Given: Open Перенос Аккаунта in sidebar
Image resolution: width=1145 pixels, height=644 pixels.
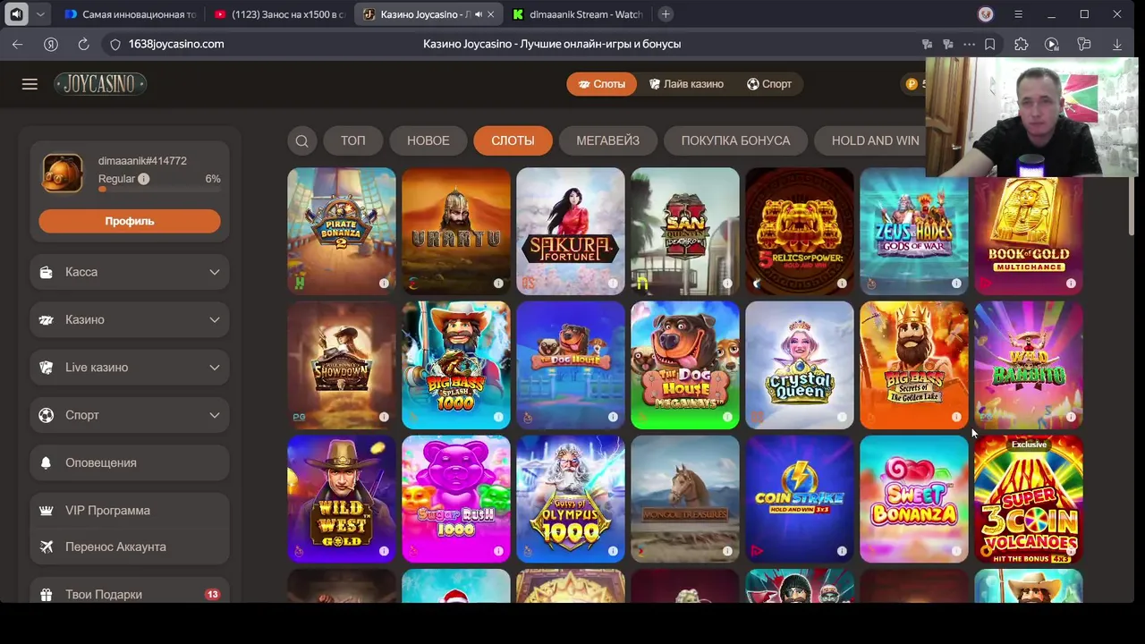Looking at the screenshot, I should tap(130, 547).
